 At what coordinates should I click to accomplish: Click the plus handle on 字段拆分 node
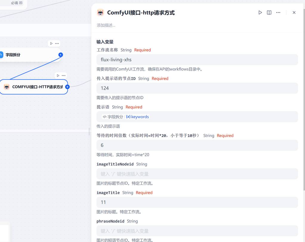61,55
